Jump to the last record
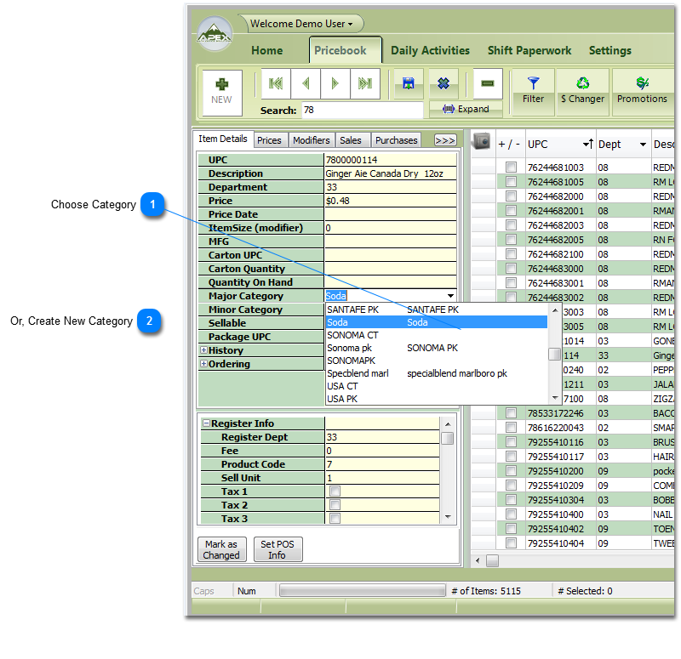 pyautogui.click(x=364, y=83)
